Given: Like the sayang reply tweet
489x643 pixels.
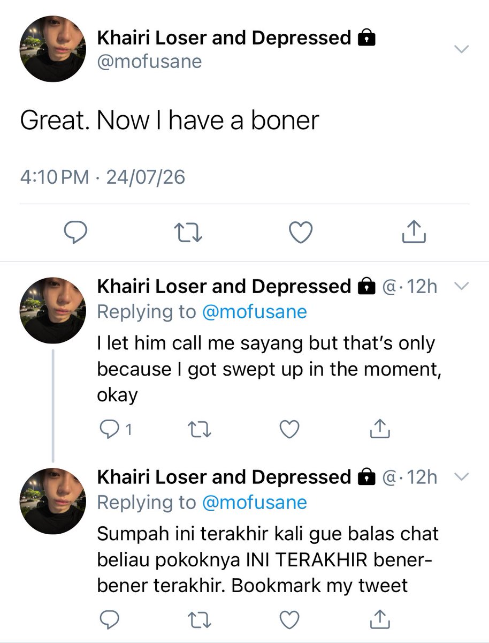Looking at the screenshot, I should pos(289,428).
